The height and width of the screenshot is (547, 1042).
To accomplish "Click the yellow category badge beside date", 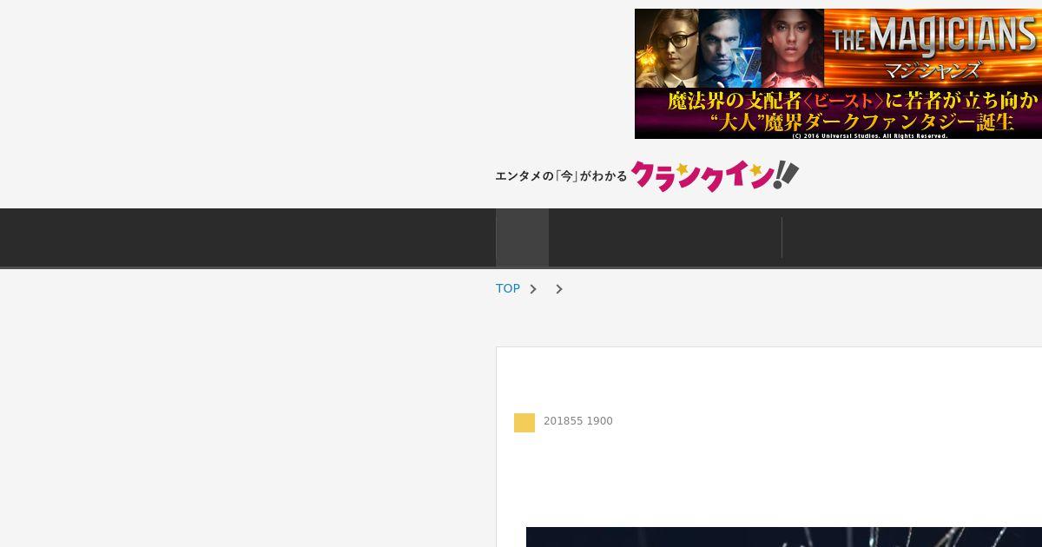I will click(524, 423).
